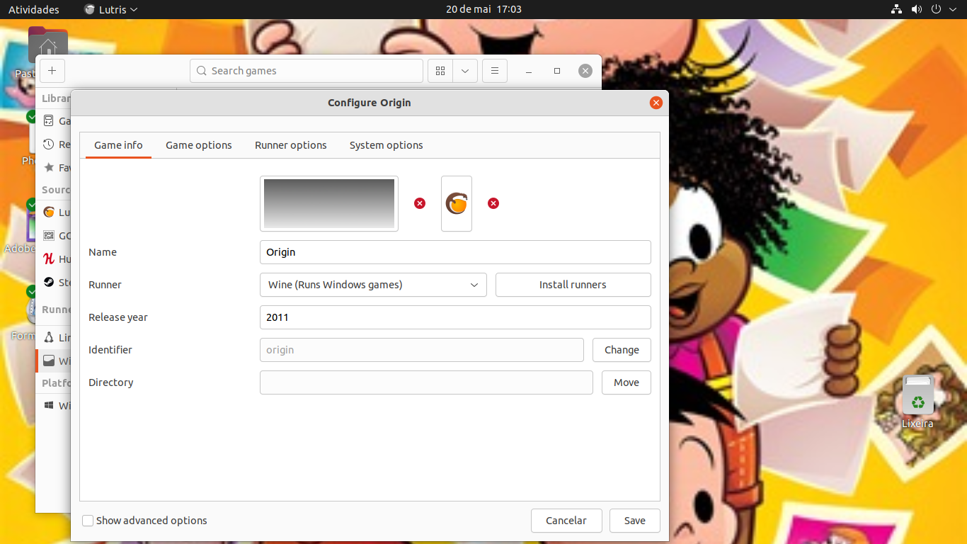Edit the Name field containing Origin
967x544 pixels.
455,252
